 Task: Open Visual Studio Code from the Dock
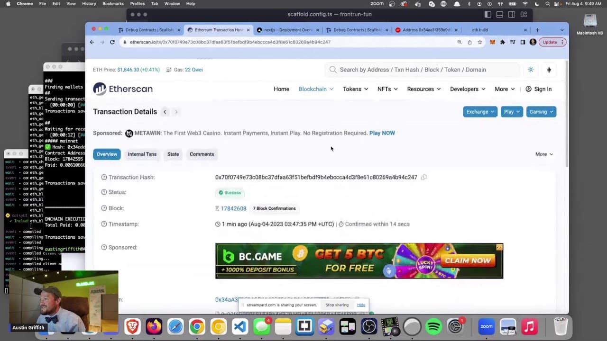click(240, 327)
